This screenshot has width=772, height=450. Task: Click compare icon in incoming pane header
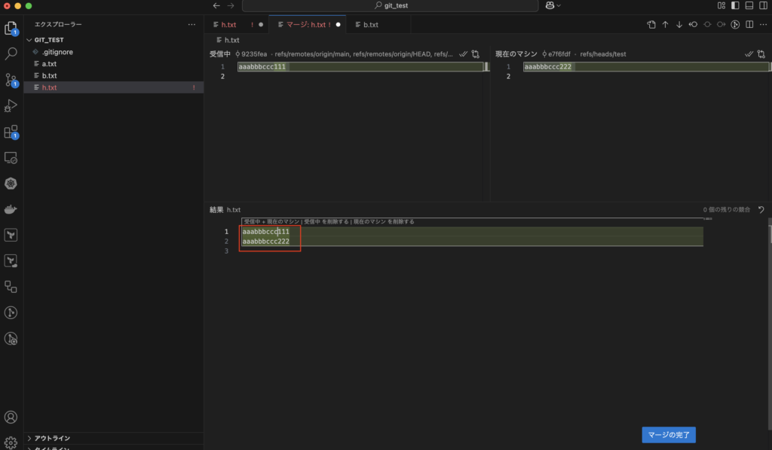click(x=476, y=54)
